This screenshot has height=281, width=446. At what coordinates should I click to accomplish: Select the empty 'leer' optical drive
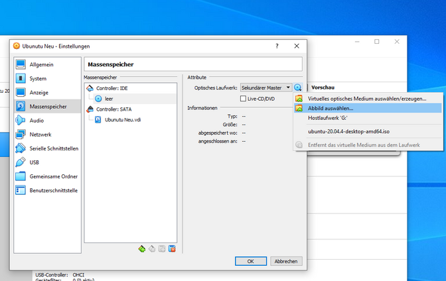tap(109, 99)
